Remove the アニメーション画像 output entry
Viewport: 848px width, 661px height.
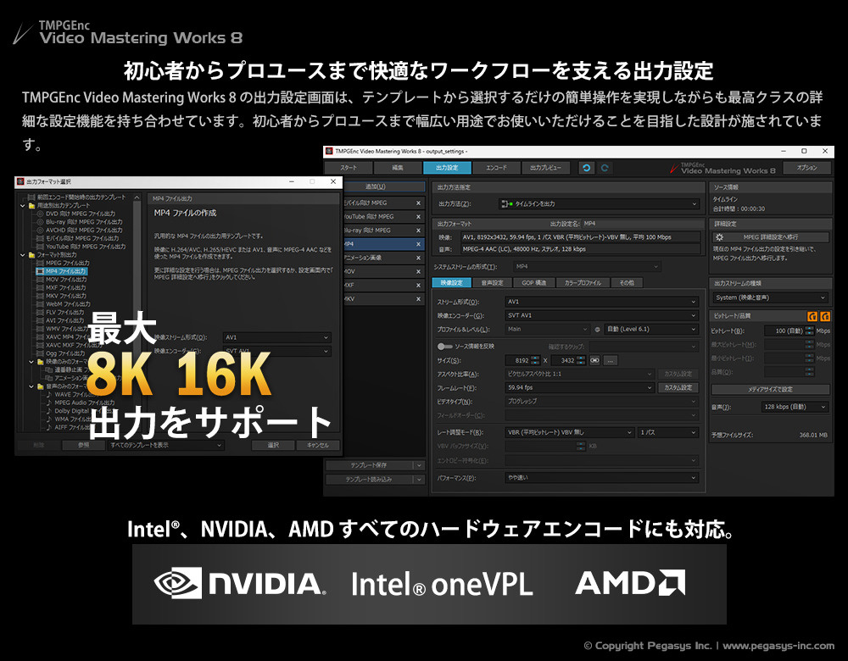click(x=418, y=258)
